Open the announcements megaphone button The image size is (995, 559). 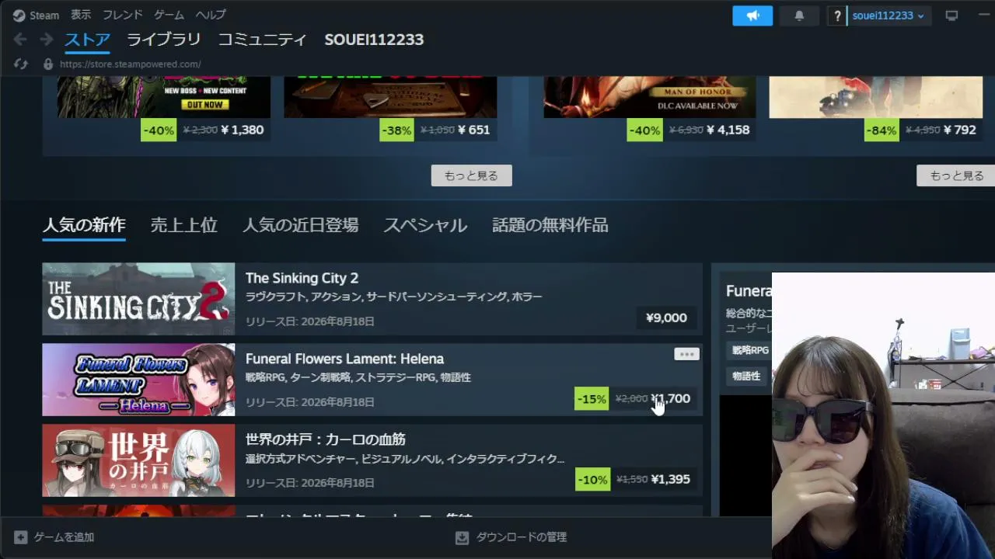(752, 16)
